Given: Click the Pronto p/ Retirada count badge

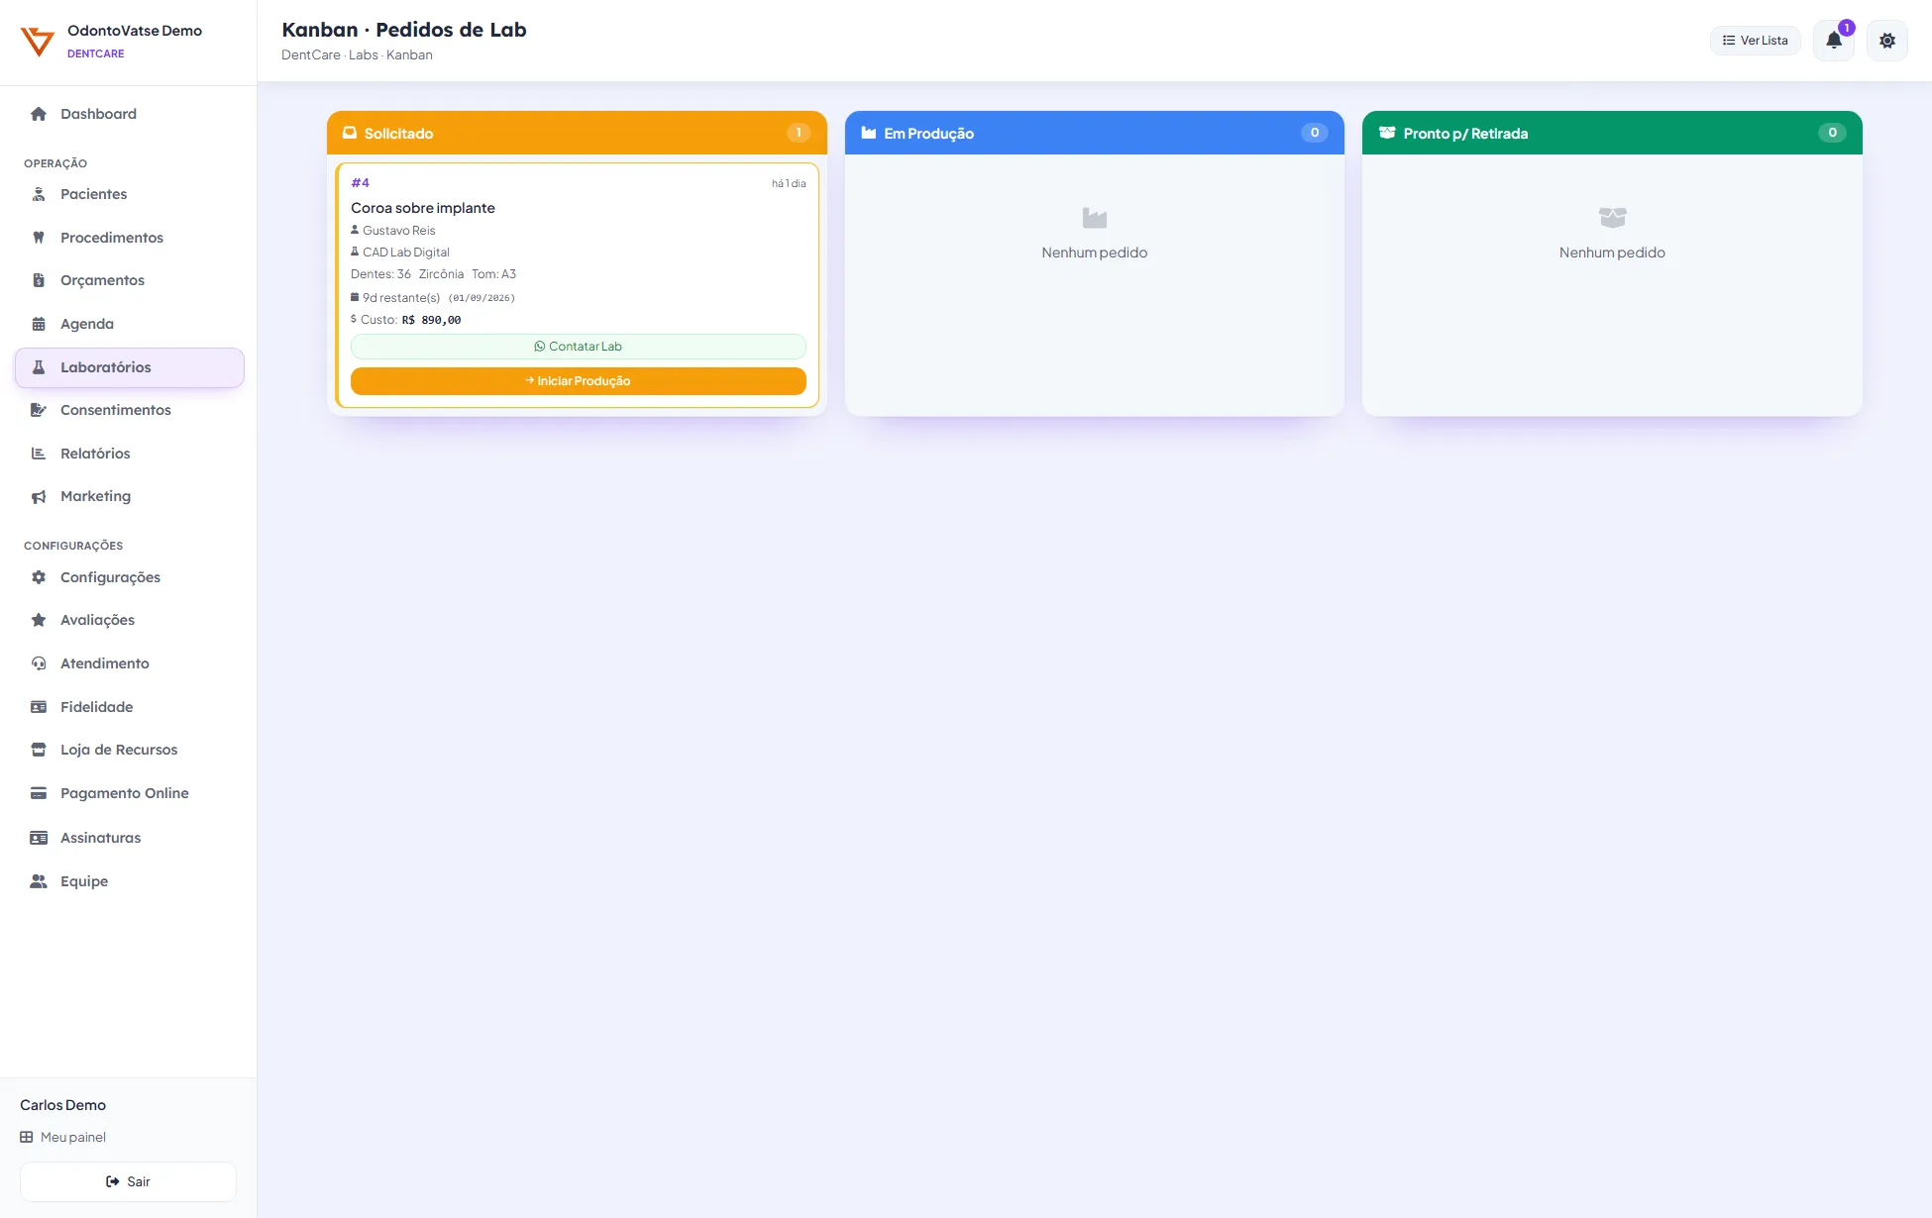Looking at the screenshot, I should pos(1832,133).
